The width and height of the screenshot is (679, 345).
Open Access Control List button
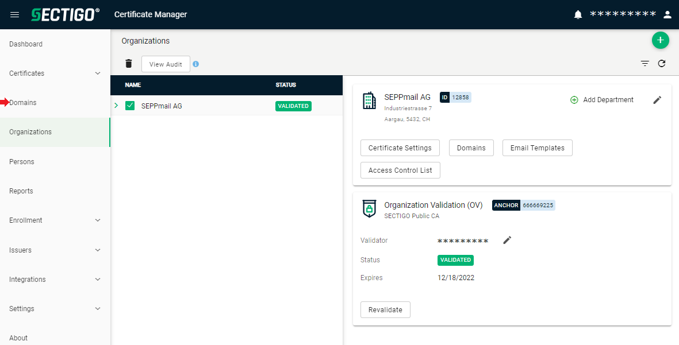pyautogui.click(x=400, y=170)
